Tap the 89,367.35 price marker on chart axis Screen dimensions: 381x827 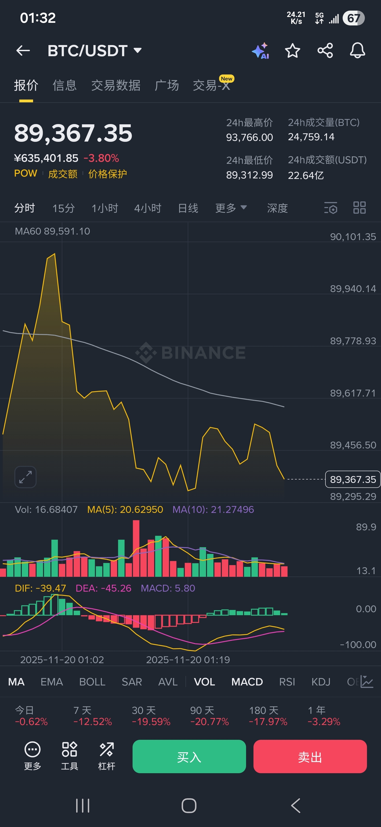[x=353, y=479]
